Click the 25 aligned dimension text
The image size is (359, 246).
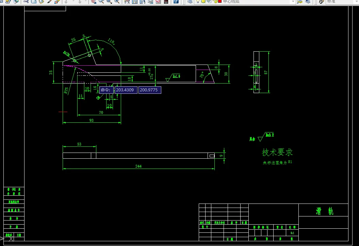pos(73,40)
